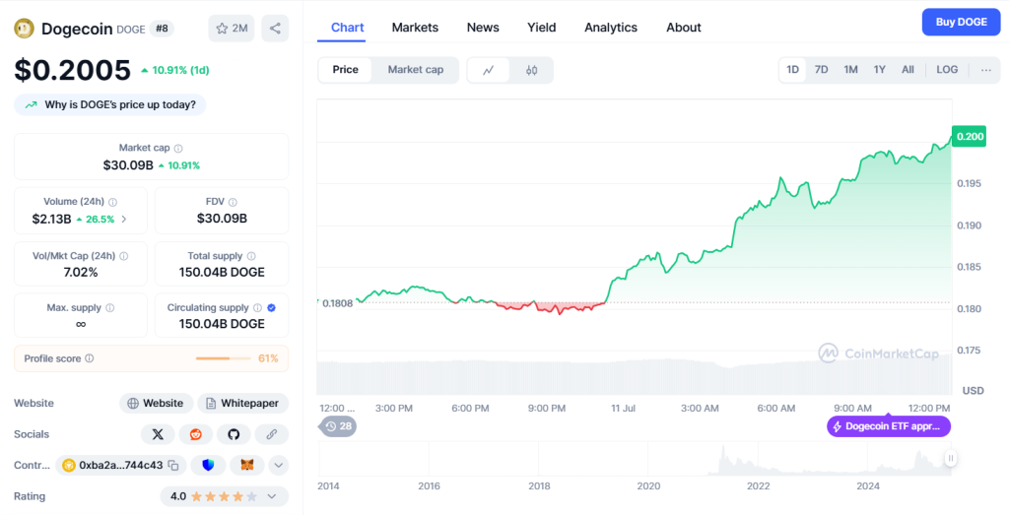Click the Profile score 61% progress bar

coord(224,358)
